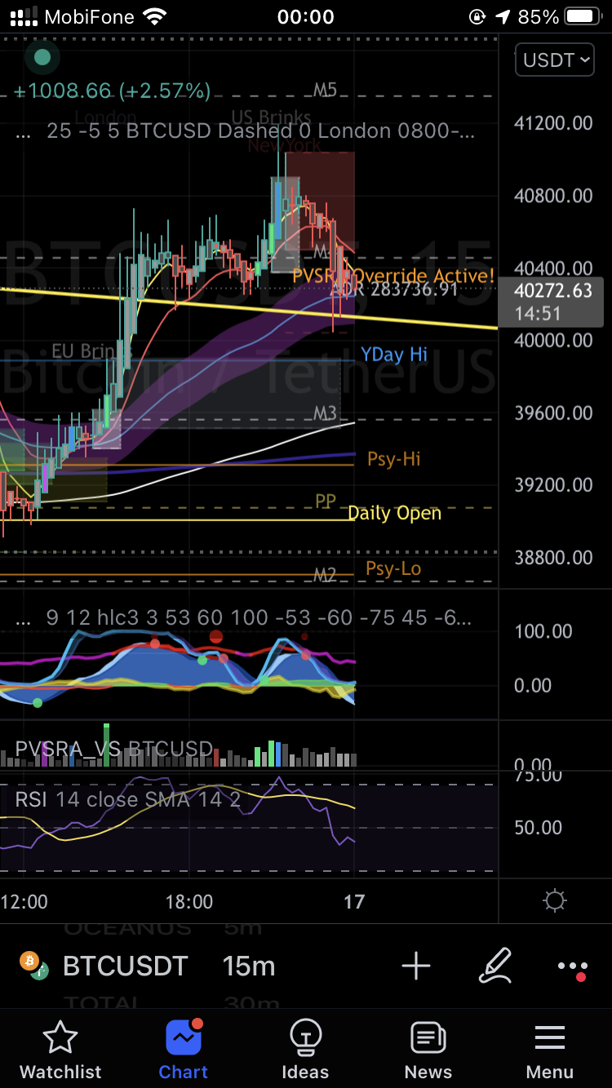Tap the location arrow status icon
The height and width of the screenshot is (1088, 612).
click(x=503, y=16)
